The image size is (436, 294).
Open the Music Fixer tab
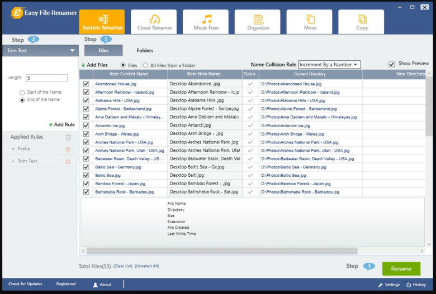click(206, 22)
